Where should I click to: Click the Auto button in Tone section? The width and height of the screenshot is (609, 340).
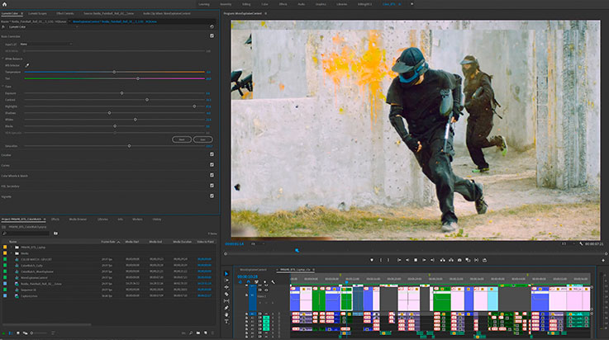[x=202, y=139]
